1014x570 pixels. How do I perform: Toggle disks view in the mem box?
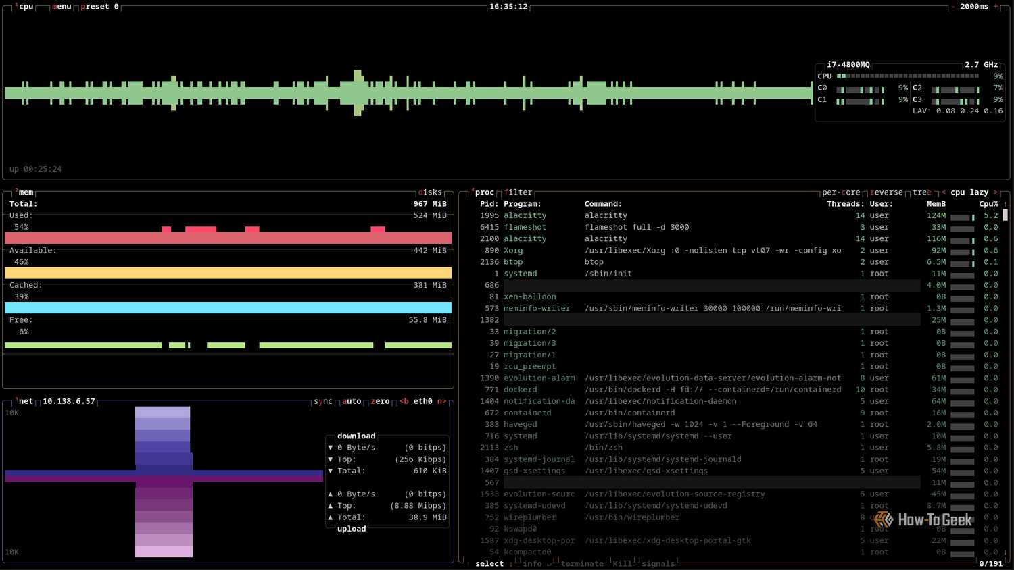coord(430,192)
